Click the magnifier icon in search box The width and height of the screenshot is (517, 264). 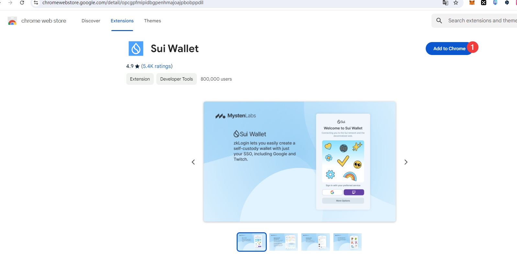439,21
